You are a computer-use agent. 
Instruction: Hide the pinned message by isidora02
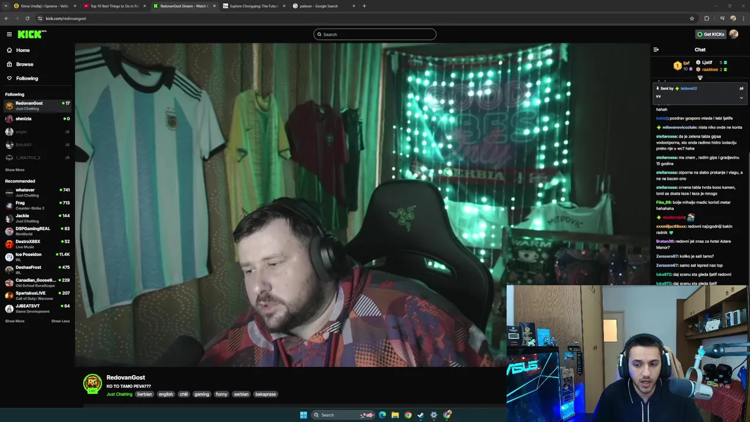pyautogui.click(x=741, y=89)
